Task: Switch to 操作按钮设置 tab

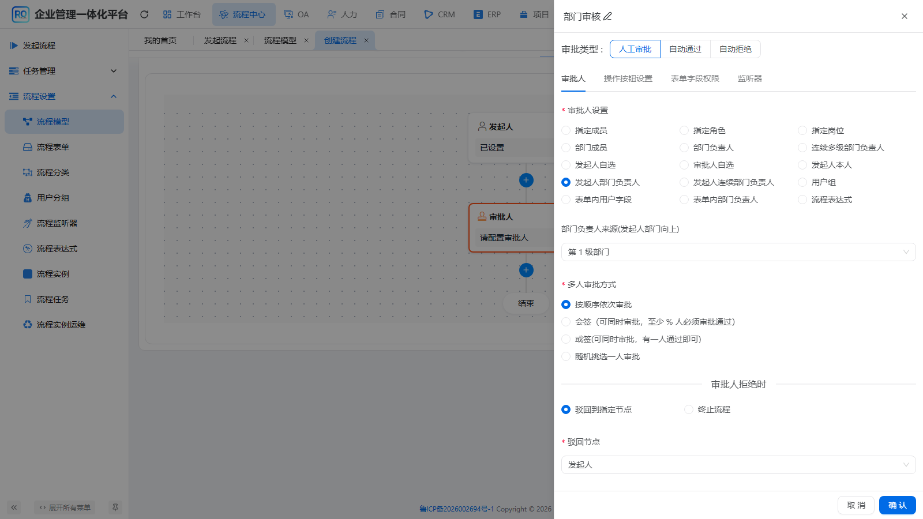Action: (628, 78)
